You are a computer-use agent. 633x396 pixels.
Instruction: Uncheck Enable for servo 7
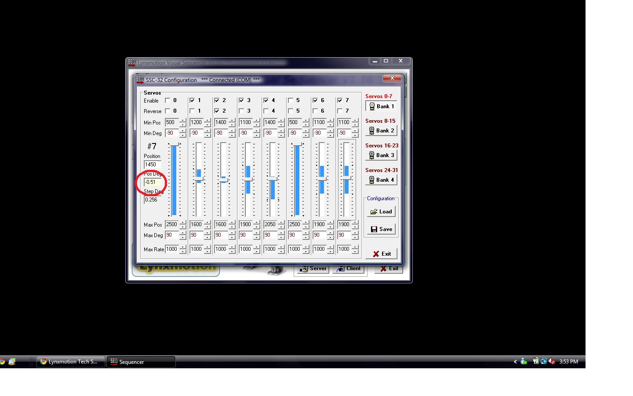point(340,100)
